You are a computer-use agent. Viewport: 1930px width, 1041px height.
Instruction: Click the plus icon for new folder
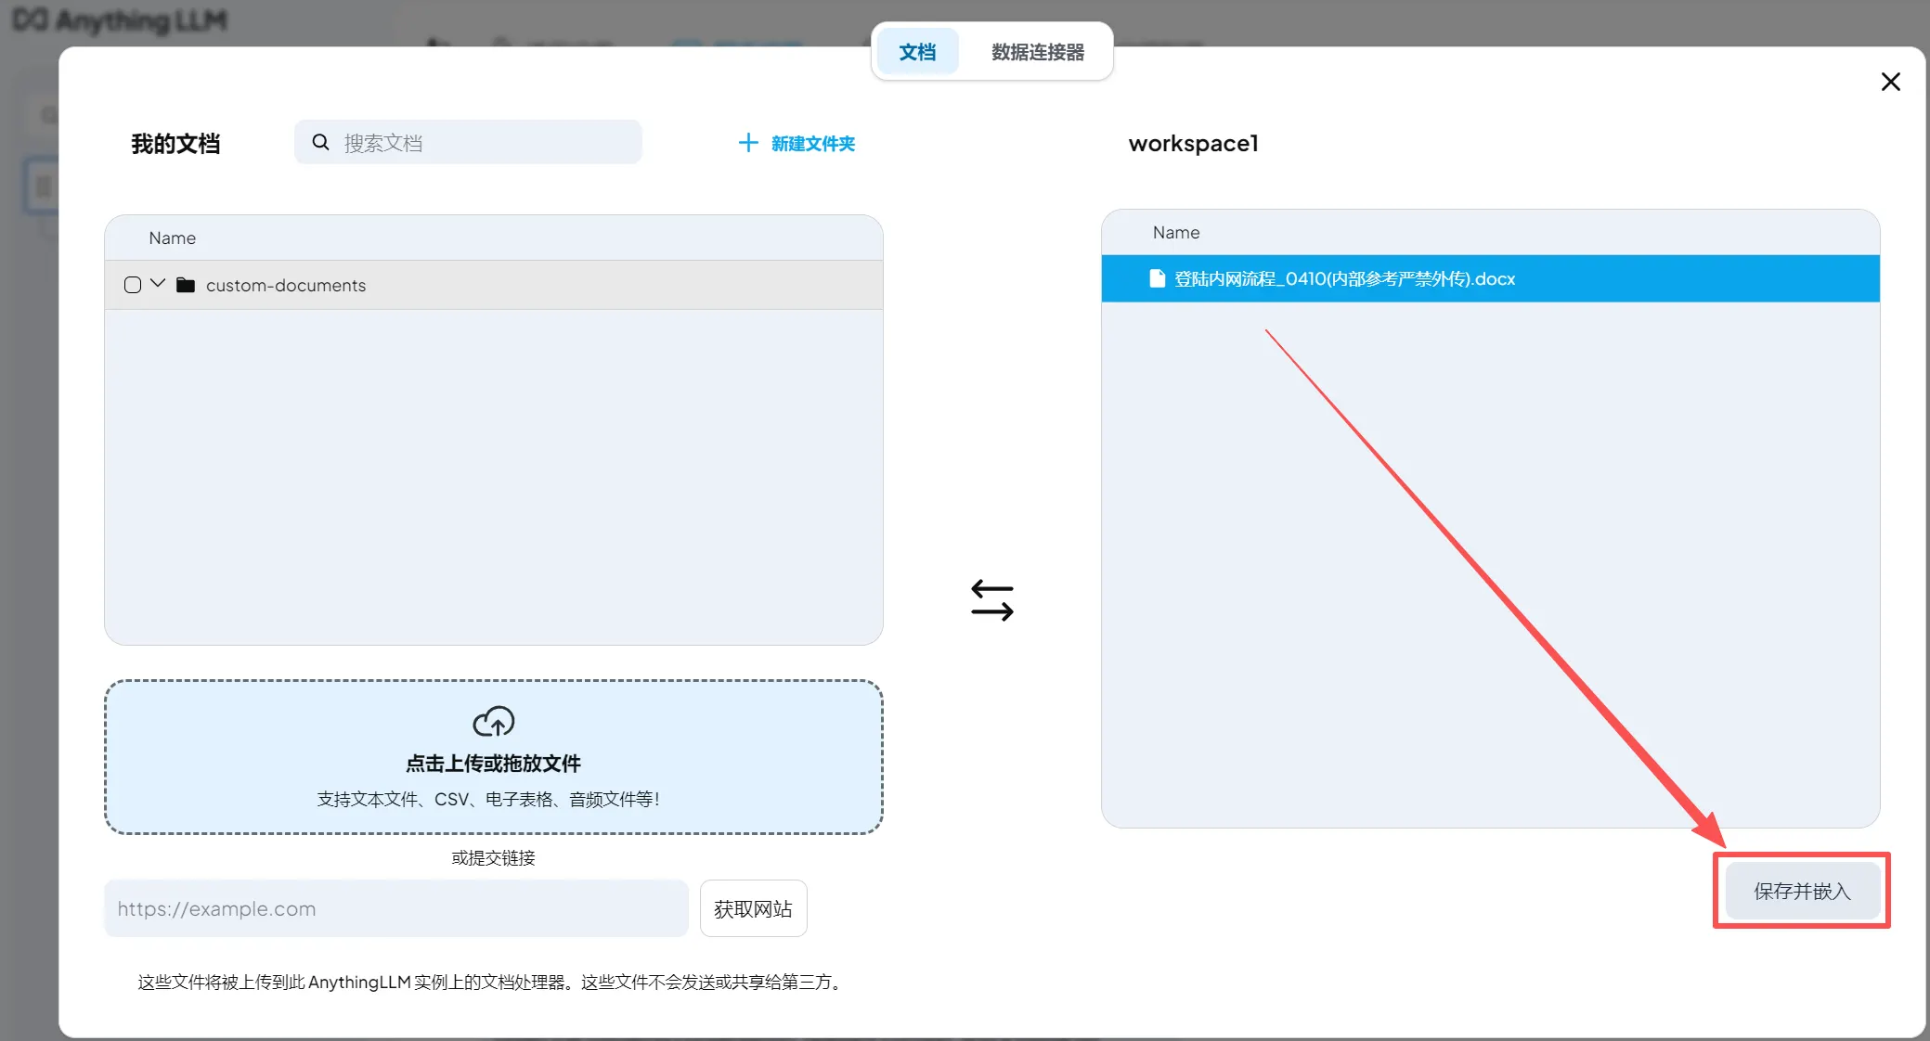coord(747,143)
